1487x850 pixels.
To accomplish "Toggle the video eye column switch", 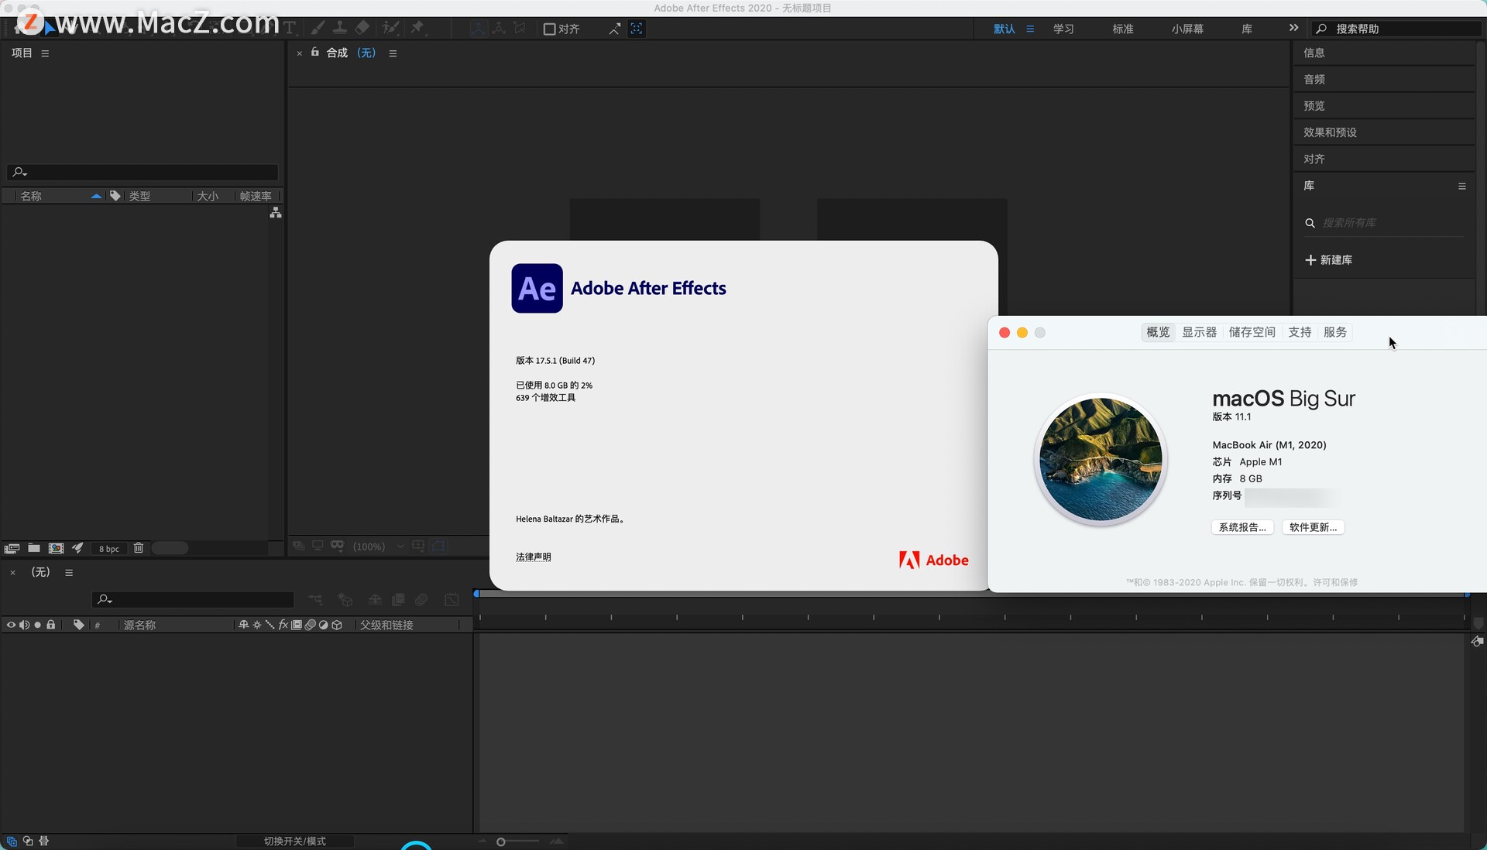I will pos(11,625).
